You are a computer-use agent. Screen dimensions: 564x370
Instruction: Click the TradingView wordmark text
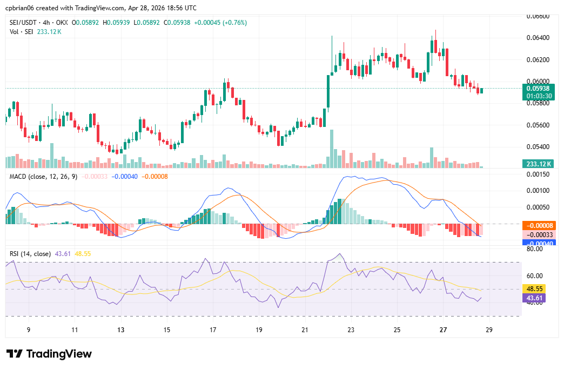(x=59, y=354)
